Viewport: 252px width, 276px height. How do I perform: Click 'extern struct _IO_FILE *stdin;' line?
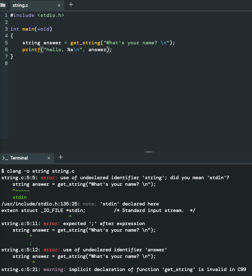pyautogui.click(x=43, y=210)
